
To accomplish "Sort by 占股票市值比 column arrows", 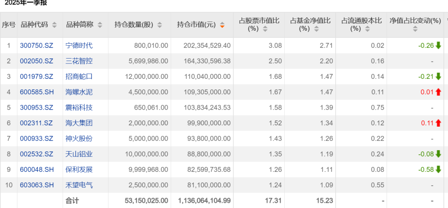I will click(x=265, y=29).
